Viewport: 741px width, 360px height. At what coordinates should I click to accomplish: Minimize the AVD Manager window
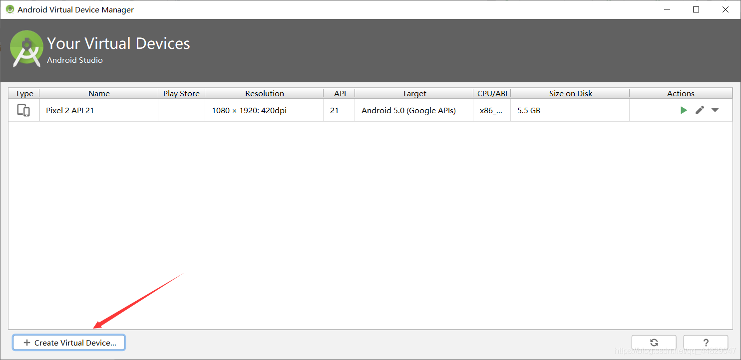(667, 9)
